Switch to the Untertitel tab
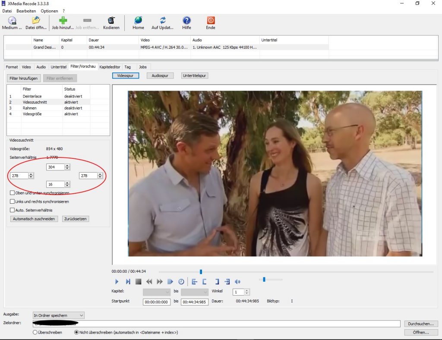This screenshot has width=442, height=340. pos(58,67)
